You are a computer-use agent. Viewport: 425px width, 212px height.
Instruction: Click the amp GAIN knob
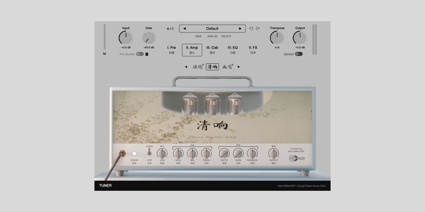[162, 153]
